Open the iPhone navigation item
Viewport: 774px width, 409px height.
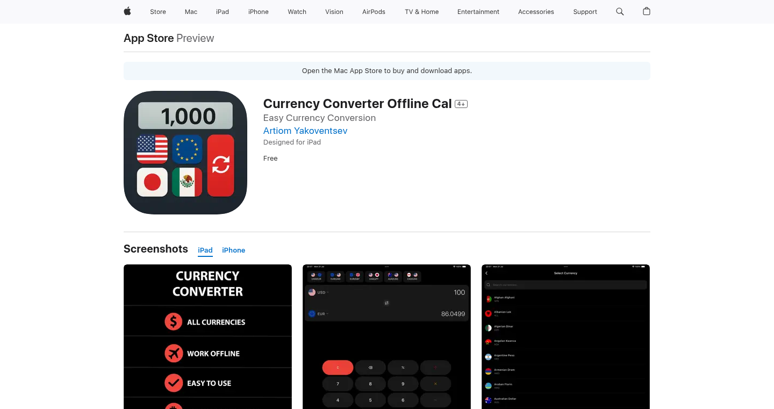(x=259, y=12)
